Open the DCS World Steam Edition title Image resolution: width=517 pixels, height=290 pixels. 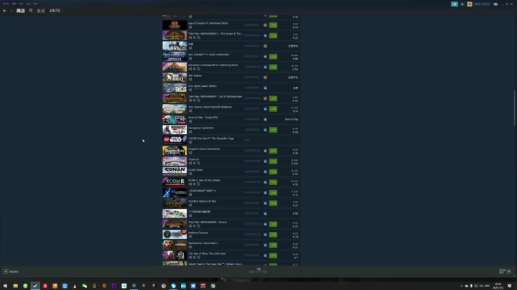[x=202, y=86]
